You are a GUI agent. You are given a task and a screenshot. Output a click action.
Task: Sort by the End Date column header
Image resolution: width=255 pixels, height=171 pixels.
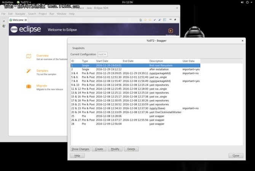click(135, 61)
